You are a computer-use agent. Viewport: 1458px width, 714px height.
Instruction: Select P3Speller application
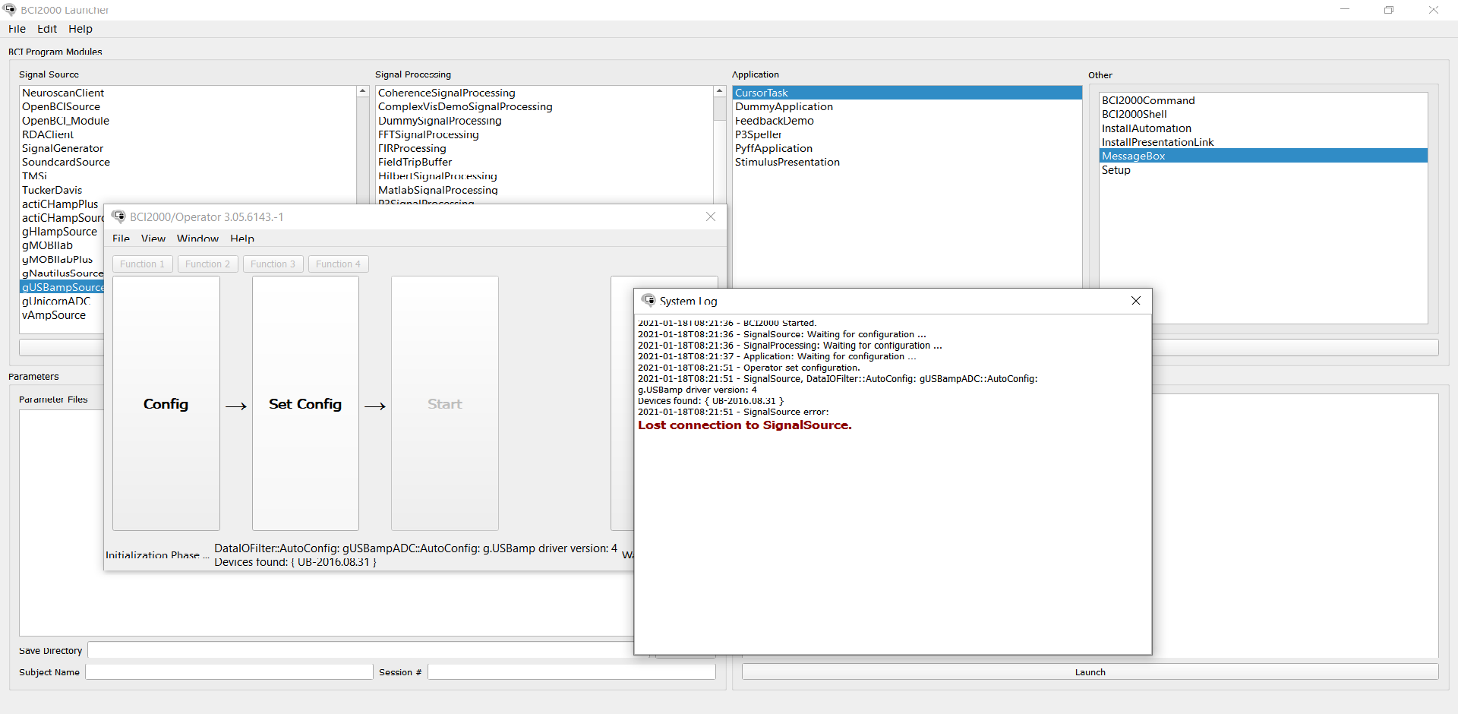(x=758, y=134)
